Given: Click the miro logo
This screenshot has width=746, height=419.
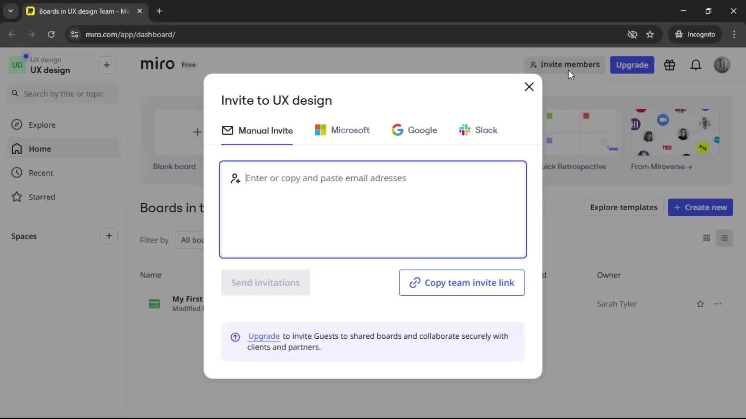Looking at the screenshot, I should [157, 64].
